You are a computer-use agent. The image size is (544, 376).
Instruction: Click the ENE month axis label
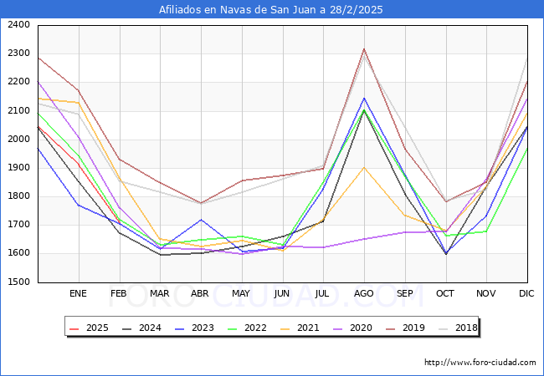point(78,293)
